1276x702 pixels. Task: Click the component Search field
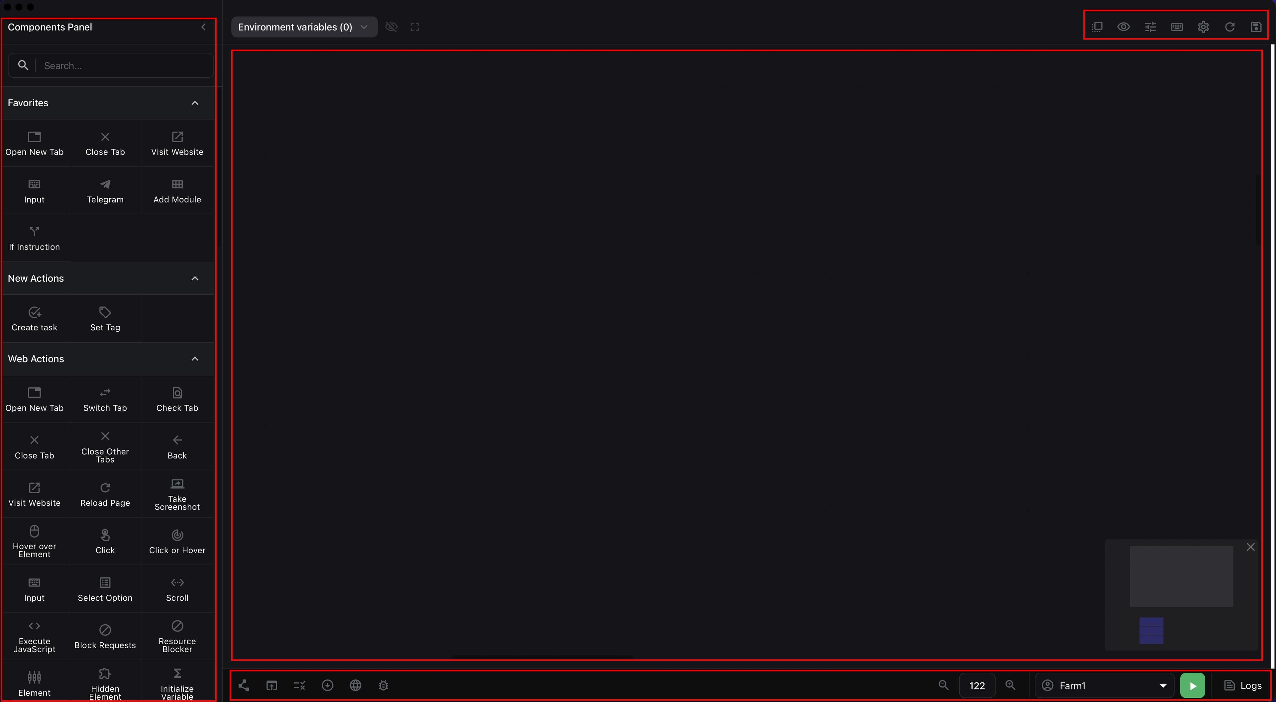click(x=111, y=65)
